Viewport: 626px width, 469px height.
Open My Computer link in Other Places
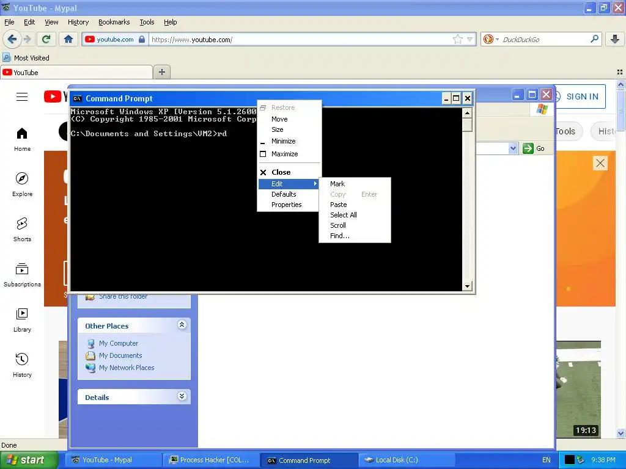(x=119, y=343)
